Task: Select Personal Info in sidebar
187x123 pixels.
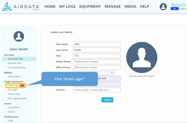Action: [x=20, y=59]
